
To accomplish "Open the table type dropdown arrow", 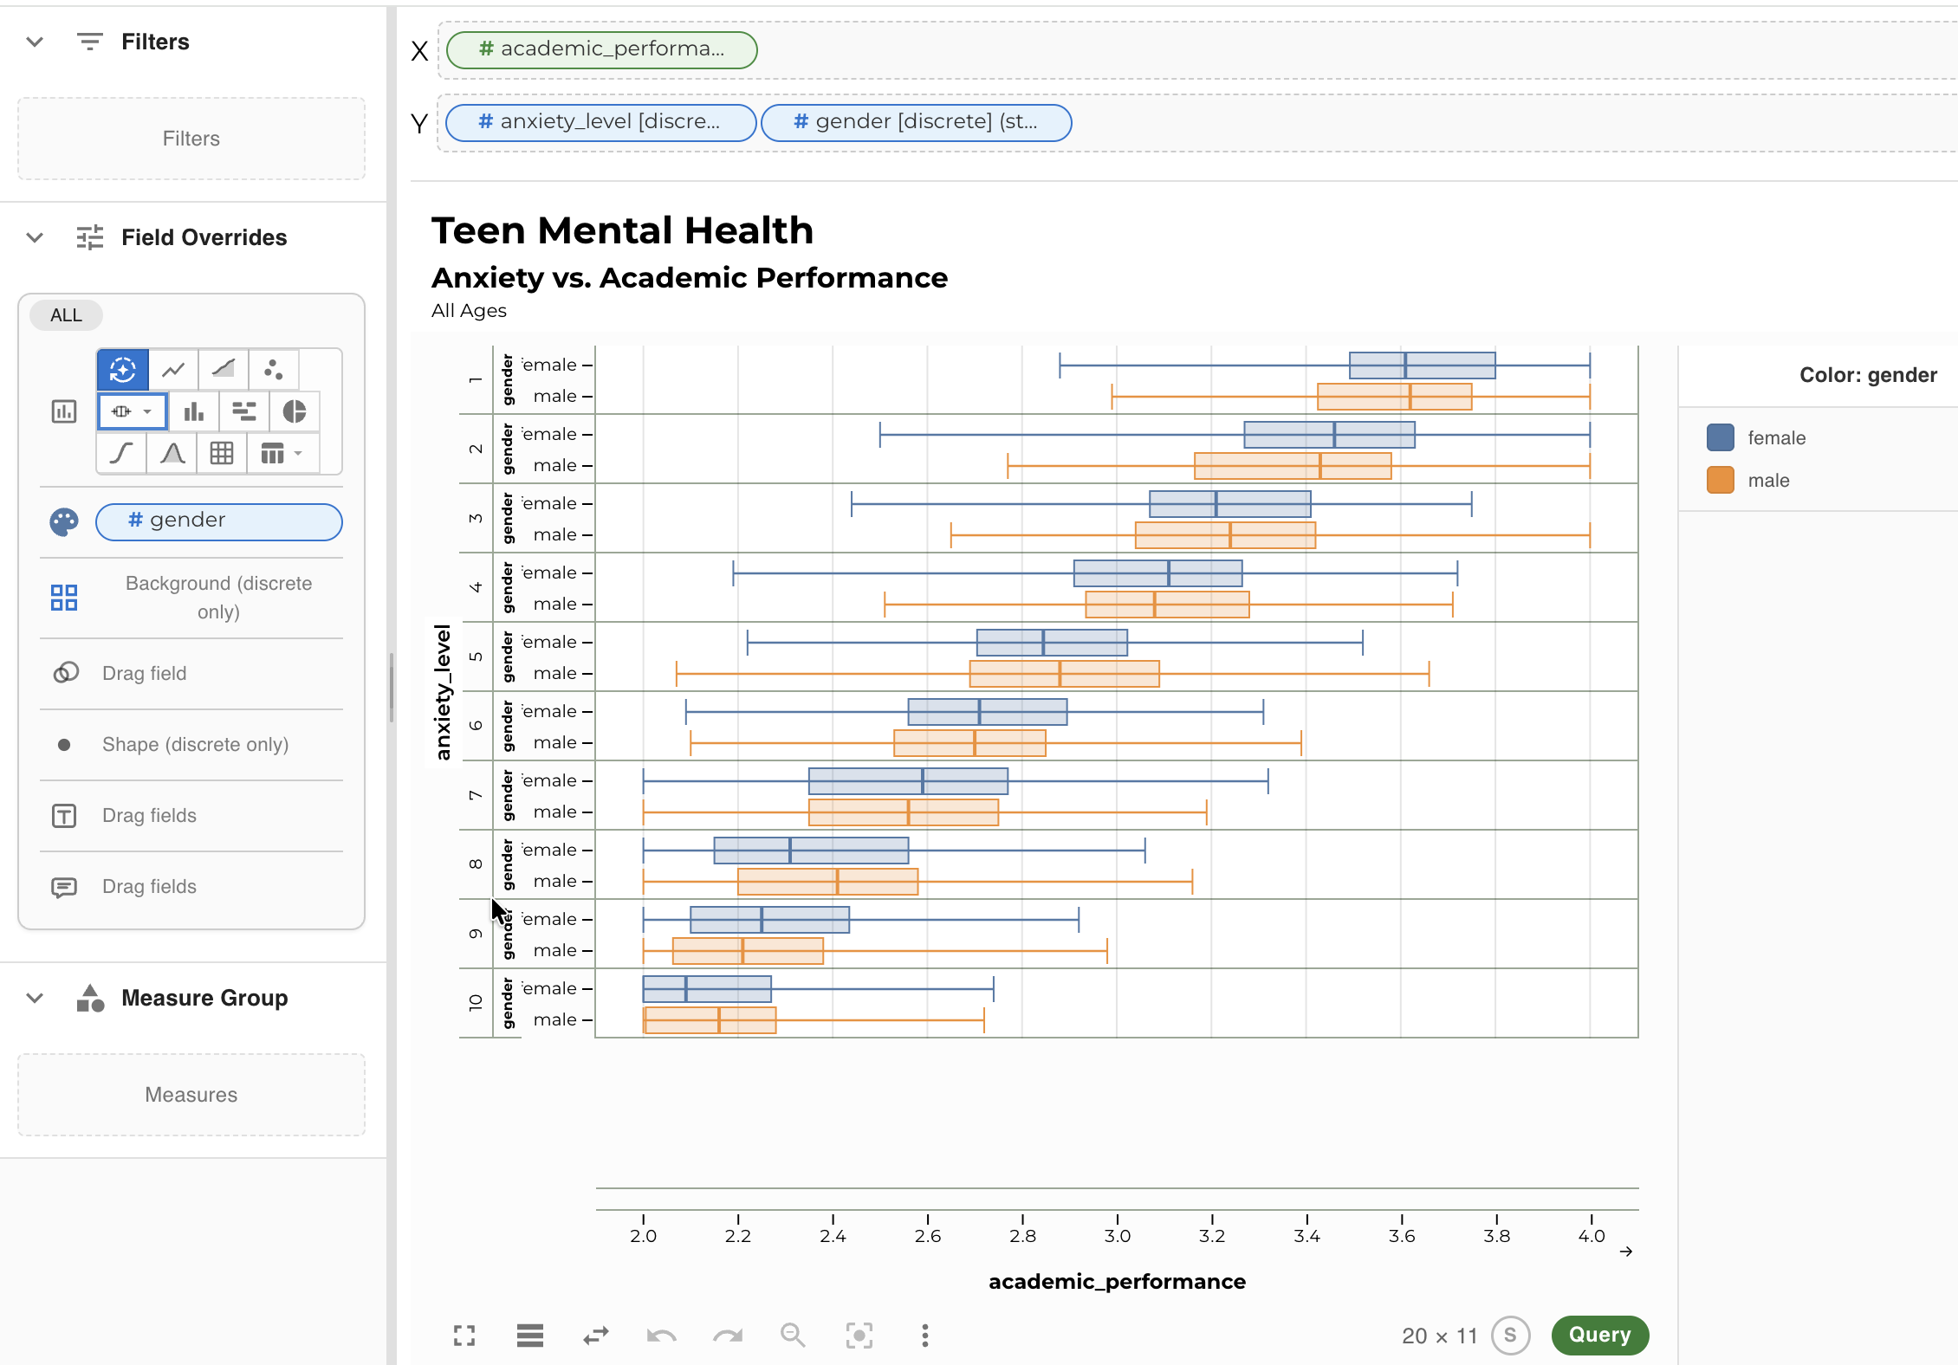I will tap(298, 453).
